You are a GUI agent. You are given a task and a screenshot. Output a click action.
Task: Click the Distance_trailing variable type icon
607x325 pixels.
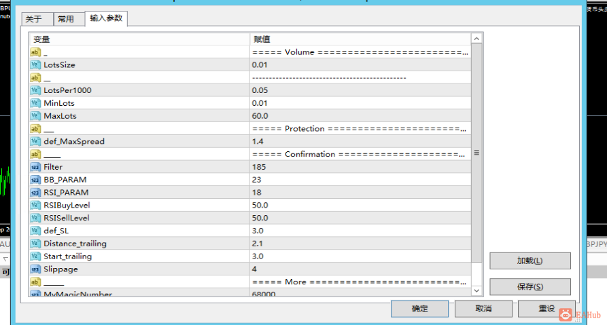click(x=35, y=244)
